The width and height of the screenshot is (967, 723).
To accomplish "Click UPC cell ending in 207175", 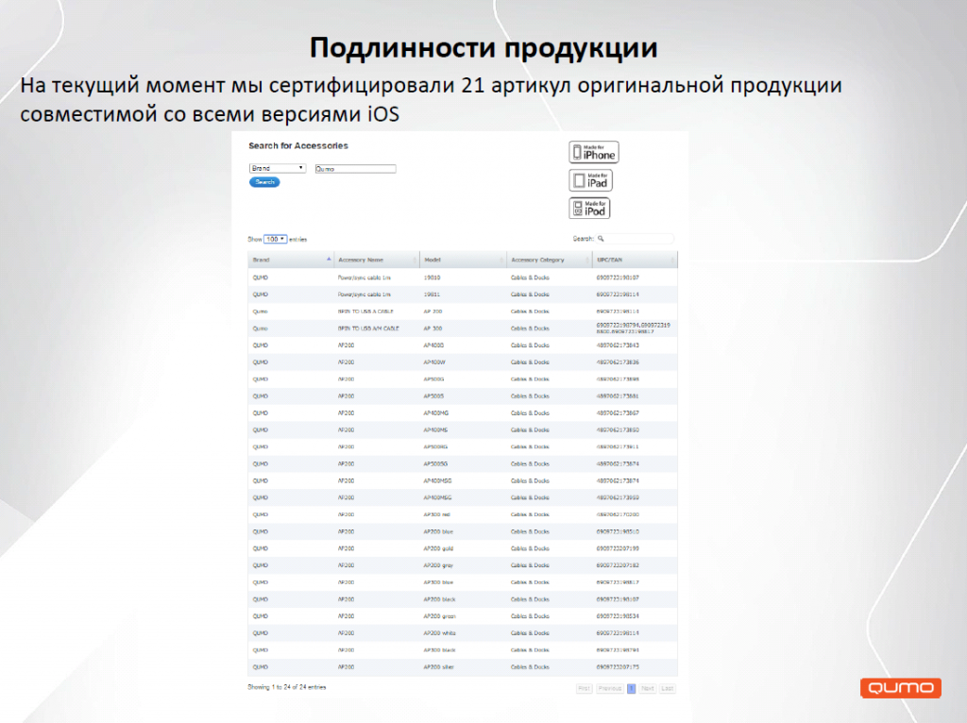I will [618, 667].
